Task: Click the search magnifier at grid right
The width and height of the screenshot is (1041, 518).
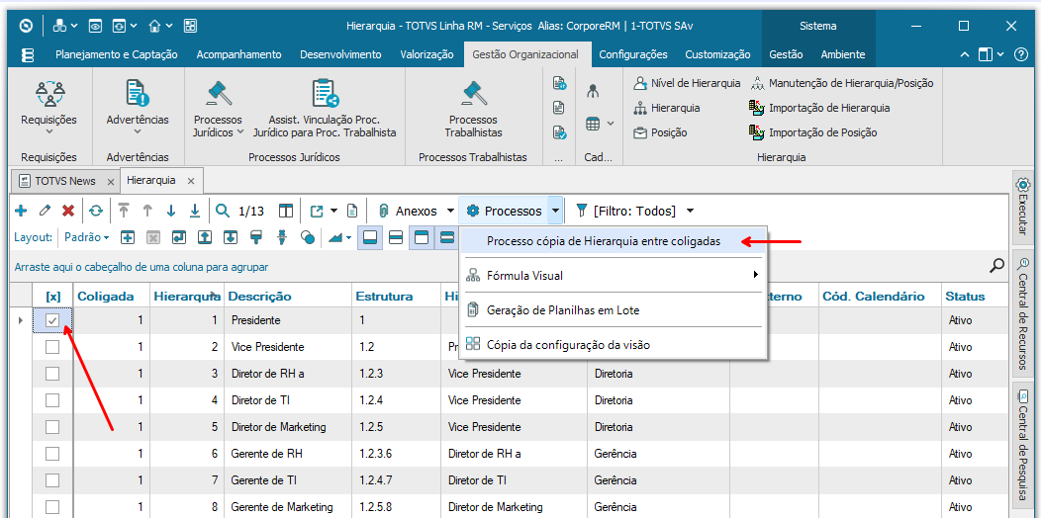Action: (x=997, y=266)
